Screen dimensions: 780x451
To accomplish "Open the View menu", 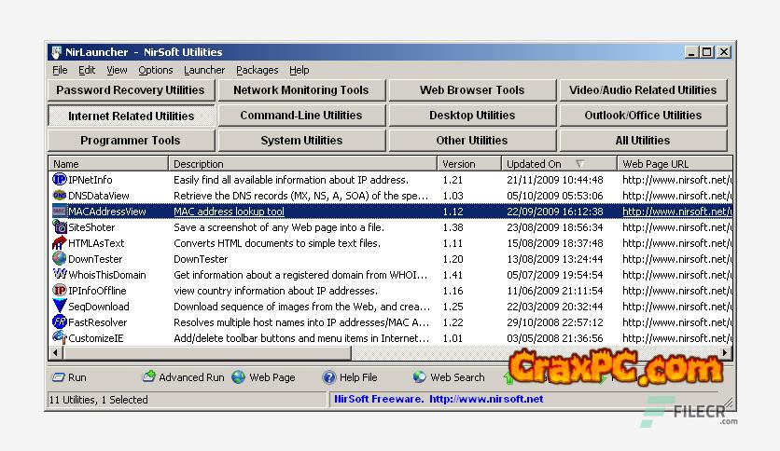I will [x=117, y=70].
